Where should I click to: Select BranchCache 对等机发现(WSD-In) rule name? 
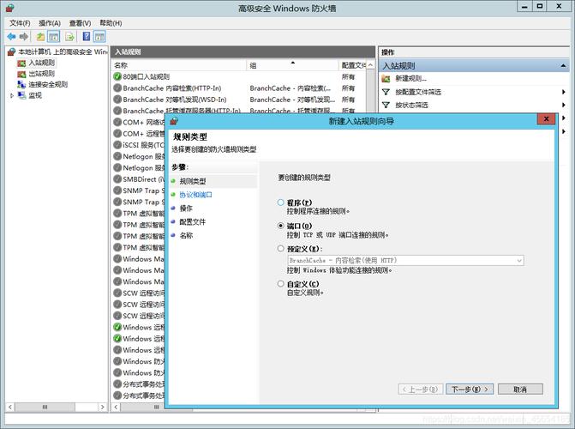pyautogui.click(x=175, y=100)
